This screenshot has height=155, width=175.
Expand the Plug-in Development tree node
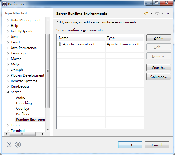pos(8,75)
